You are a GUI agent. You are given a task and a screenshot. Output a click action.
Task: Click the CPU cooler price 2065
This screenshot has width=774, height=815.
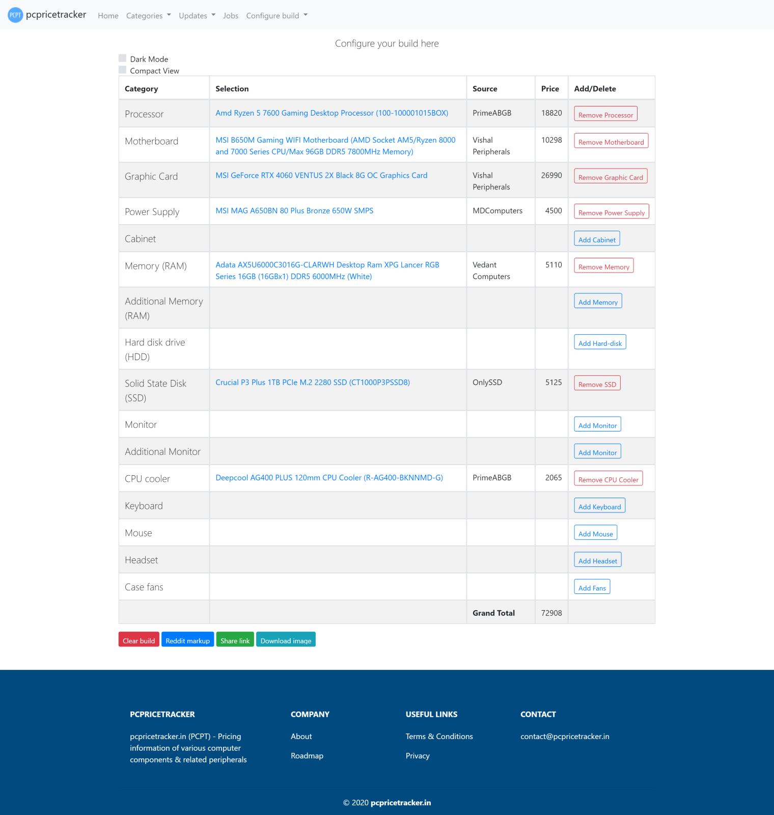[554, 478]
